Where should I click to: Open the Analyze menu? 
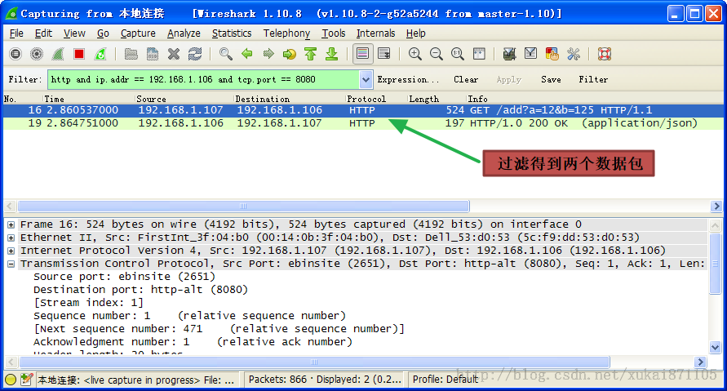(x=184, y=33)
